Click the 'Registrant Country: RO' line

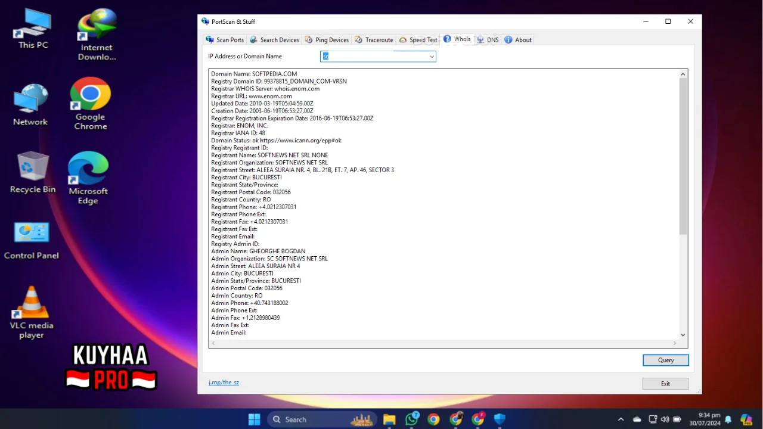pos(241,200)
